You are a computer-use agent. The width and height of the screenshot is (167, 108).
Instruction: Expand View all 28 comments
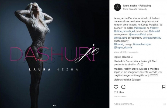(126, 52)
